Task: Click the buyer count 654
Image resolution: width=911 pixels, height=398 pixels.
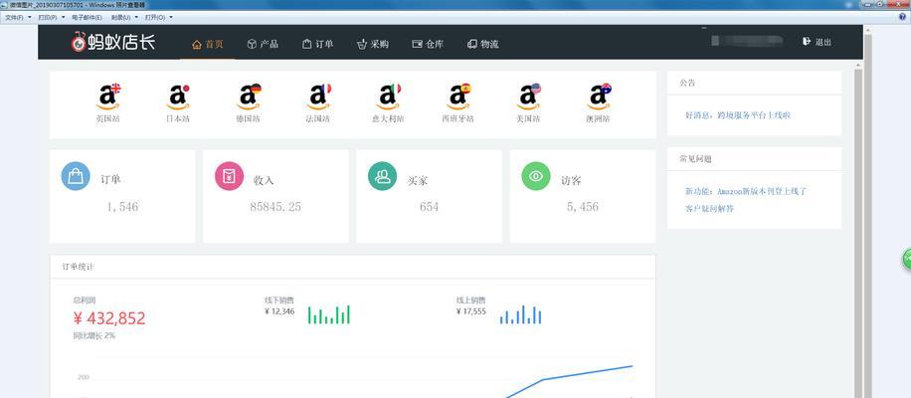Action: click(429, 206)
